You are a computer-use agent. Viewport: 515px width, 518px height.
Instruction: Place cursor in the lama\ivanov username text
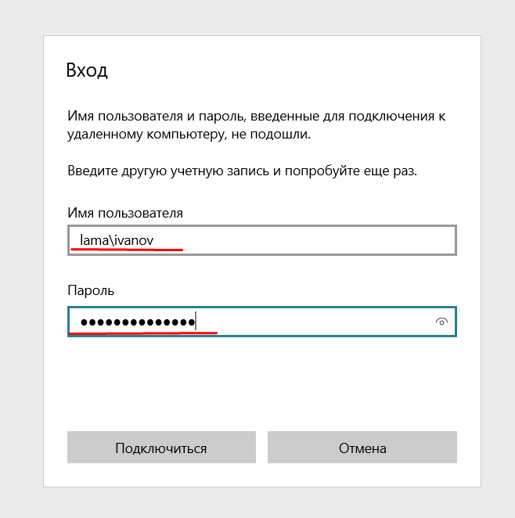click(121, 240)
